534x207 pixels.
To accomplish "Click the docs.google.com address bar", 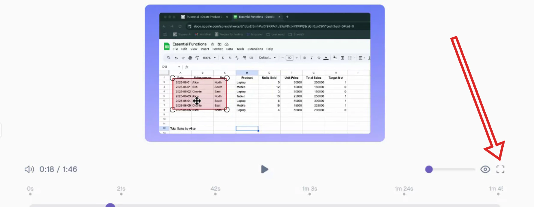I will 274,26.
